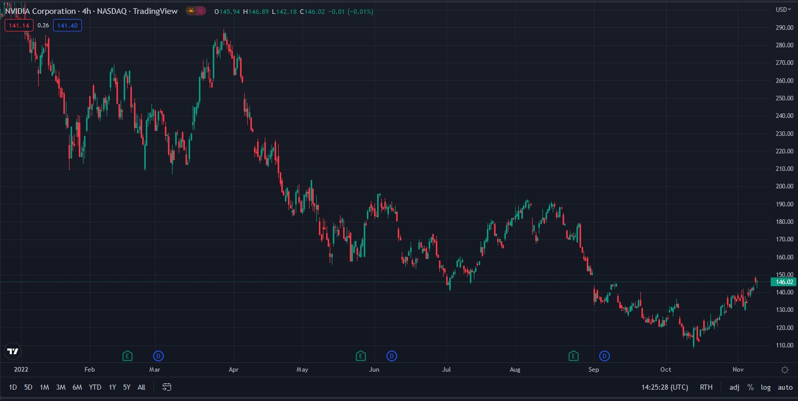
Task: Click the Apr label on time axis
Action: point(234,370)
